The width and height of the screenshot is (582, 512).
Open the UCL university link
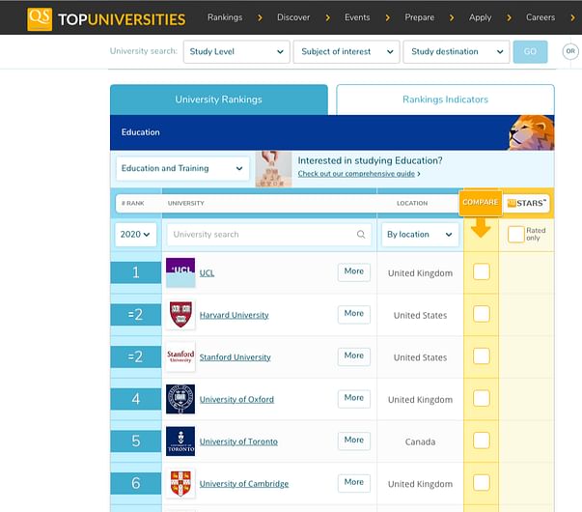(207, 273)
